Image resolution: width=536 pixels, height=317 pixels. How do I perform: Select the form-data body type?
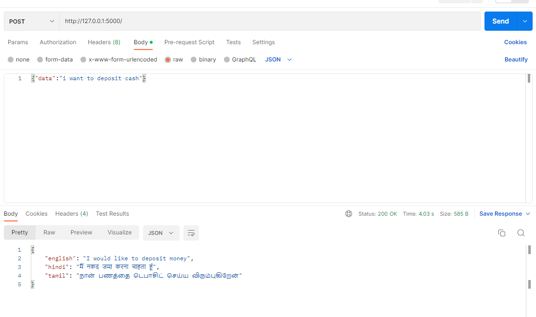(x=55, y=59)
